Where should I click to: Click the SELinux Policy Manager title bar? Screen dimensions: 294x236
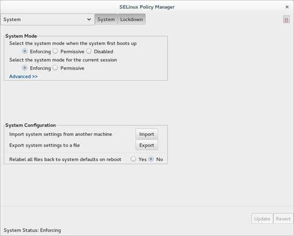coord(147,7)
